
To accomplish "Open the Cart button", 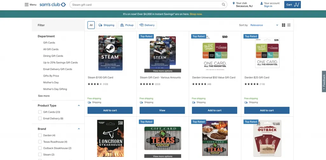I will 293,4.
